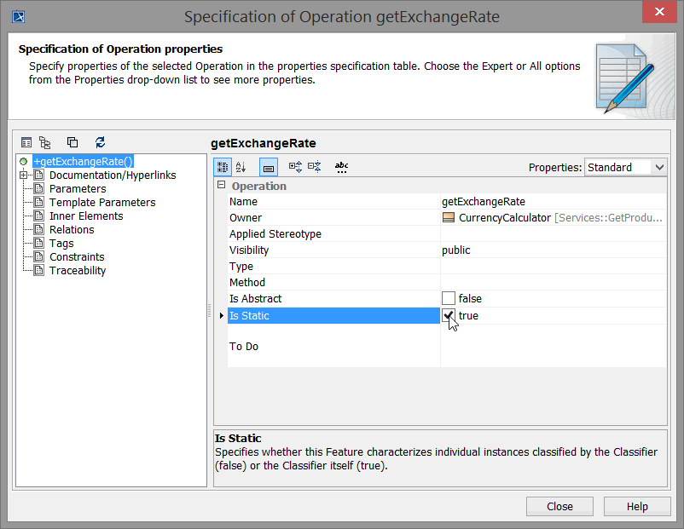Select Parameters in the left tree
Image resolution: width=684 pixels, height=529 pixels.
pyautogui.click(x=78, y=189)
